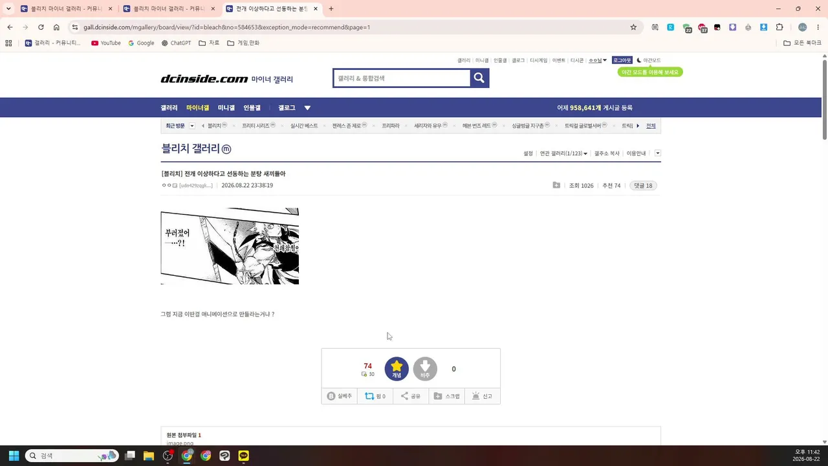
Task: Expand the 연관 갤러리(1/123) dropdown
Action: coord(563,153)
